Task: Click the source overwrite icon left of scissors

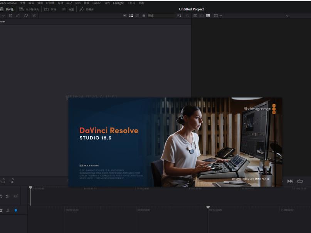Action: tap(1, 210)
